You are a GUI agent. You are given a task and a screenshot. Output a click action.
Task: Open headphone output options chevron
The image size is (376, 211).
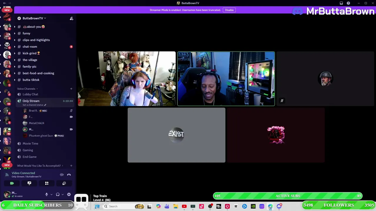click(x=63, y=194)
